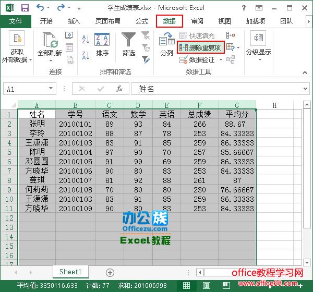The image size is (313, 292).
Task: Open Data Validation dropdown arrow
Action: coord(221,59)
